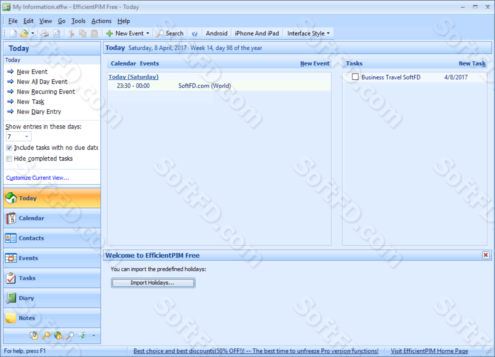Viewport: 495px width, 357px height.
Task: Click New All Day Event sidebar link
Action: pyautogui.click(x=42, y=82)
